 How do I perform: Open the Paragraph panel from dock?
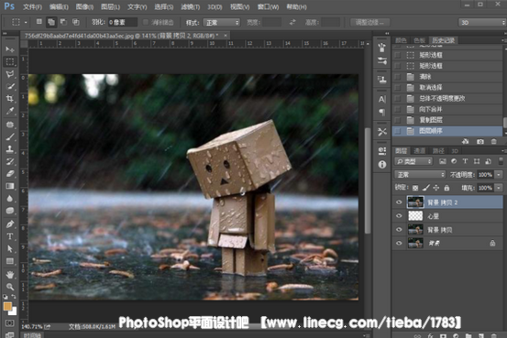point(382,112)
